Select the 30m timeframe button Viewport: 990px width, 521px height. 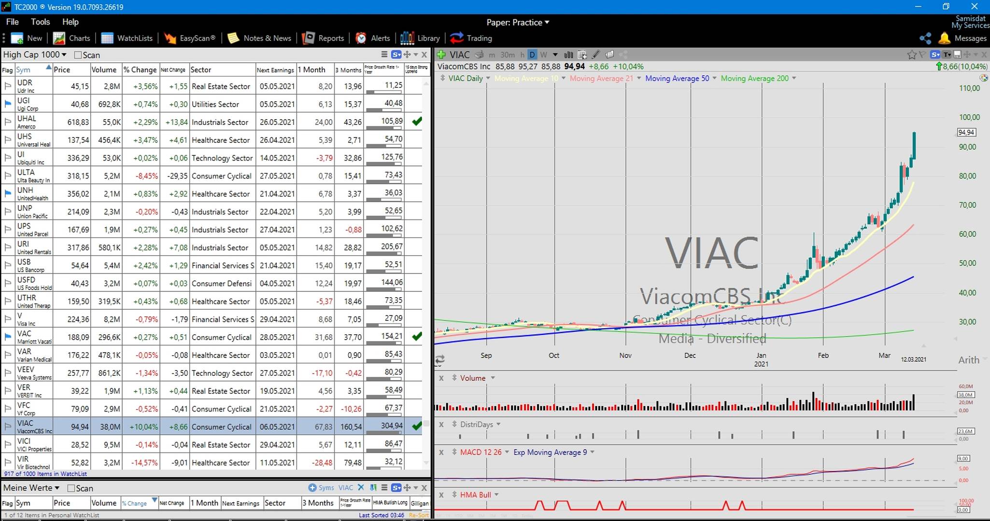pyautogui.click(x=507, y=55)
